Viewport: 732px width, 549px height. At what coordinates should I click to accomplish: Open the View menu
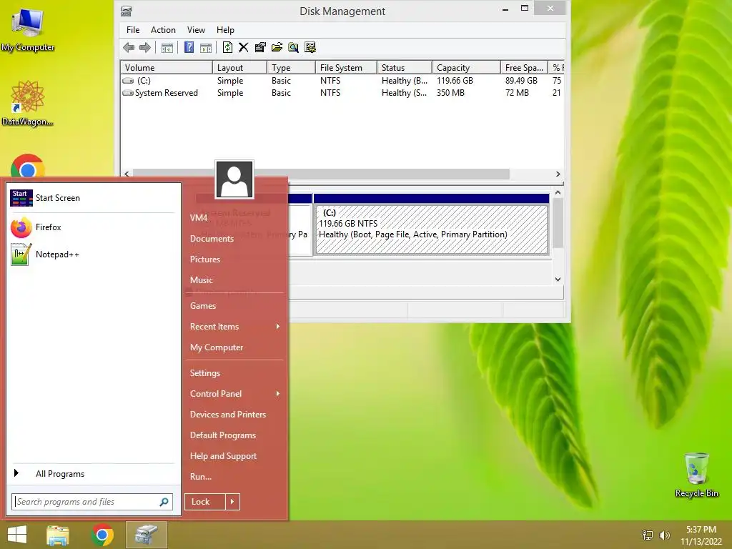click(x=196, y=30)
